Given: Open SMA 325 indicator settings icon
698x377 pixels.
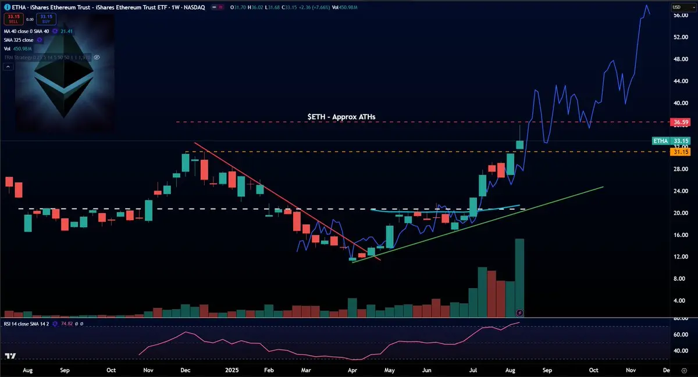Looking at the screenshot, I should [x=40, y=40].
